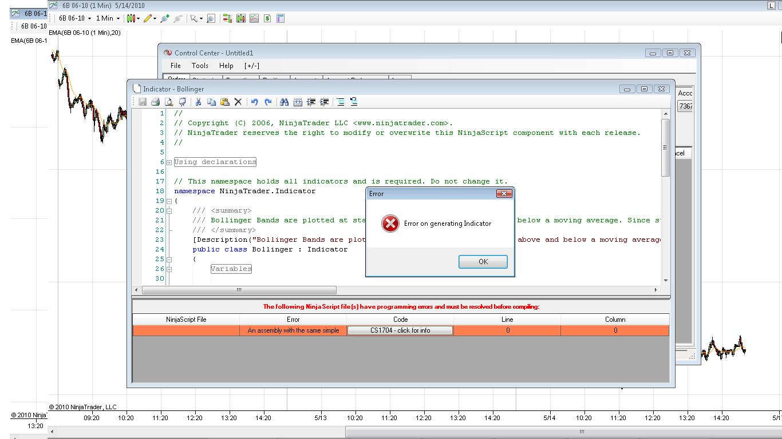The height and width of the screenshot is (439, 782).
Task: Open the File menu in Control Center
Action: 176,66
